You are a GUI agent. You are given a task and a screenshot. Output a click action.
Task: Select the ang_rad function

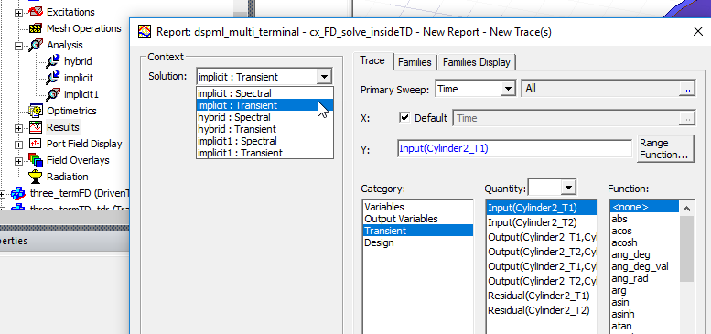pos(645,278)
